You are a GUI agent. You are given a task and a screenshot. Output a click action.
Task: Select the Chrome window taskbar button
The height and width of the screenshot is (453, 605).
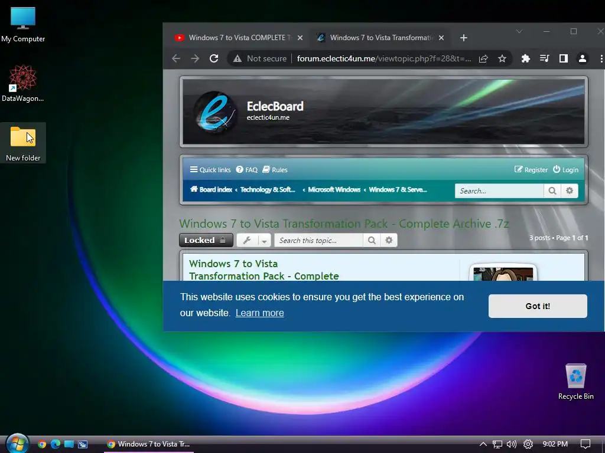click(x=149, y=444)
